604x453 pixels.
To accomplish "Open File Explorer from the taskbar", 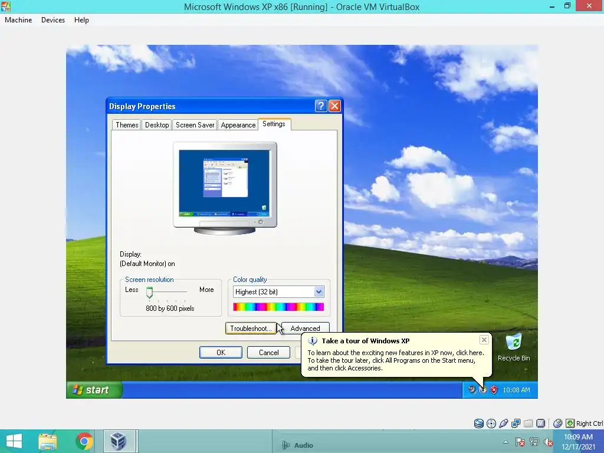I will click(48, 441).
